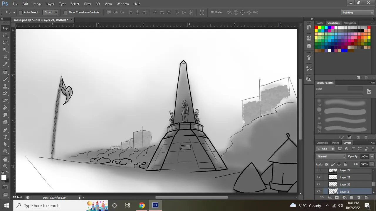This screenshot has height=211, width=376.
Task: Hide Layer 24
Action: point(319,191)
